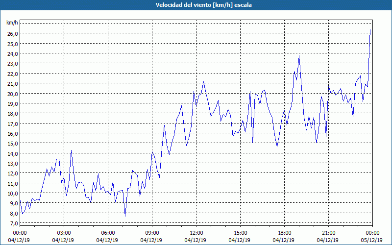Click the 15,0 y-axis value
The image size is (392, 245).
[13, 144]
